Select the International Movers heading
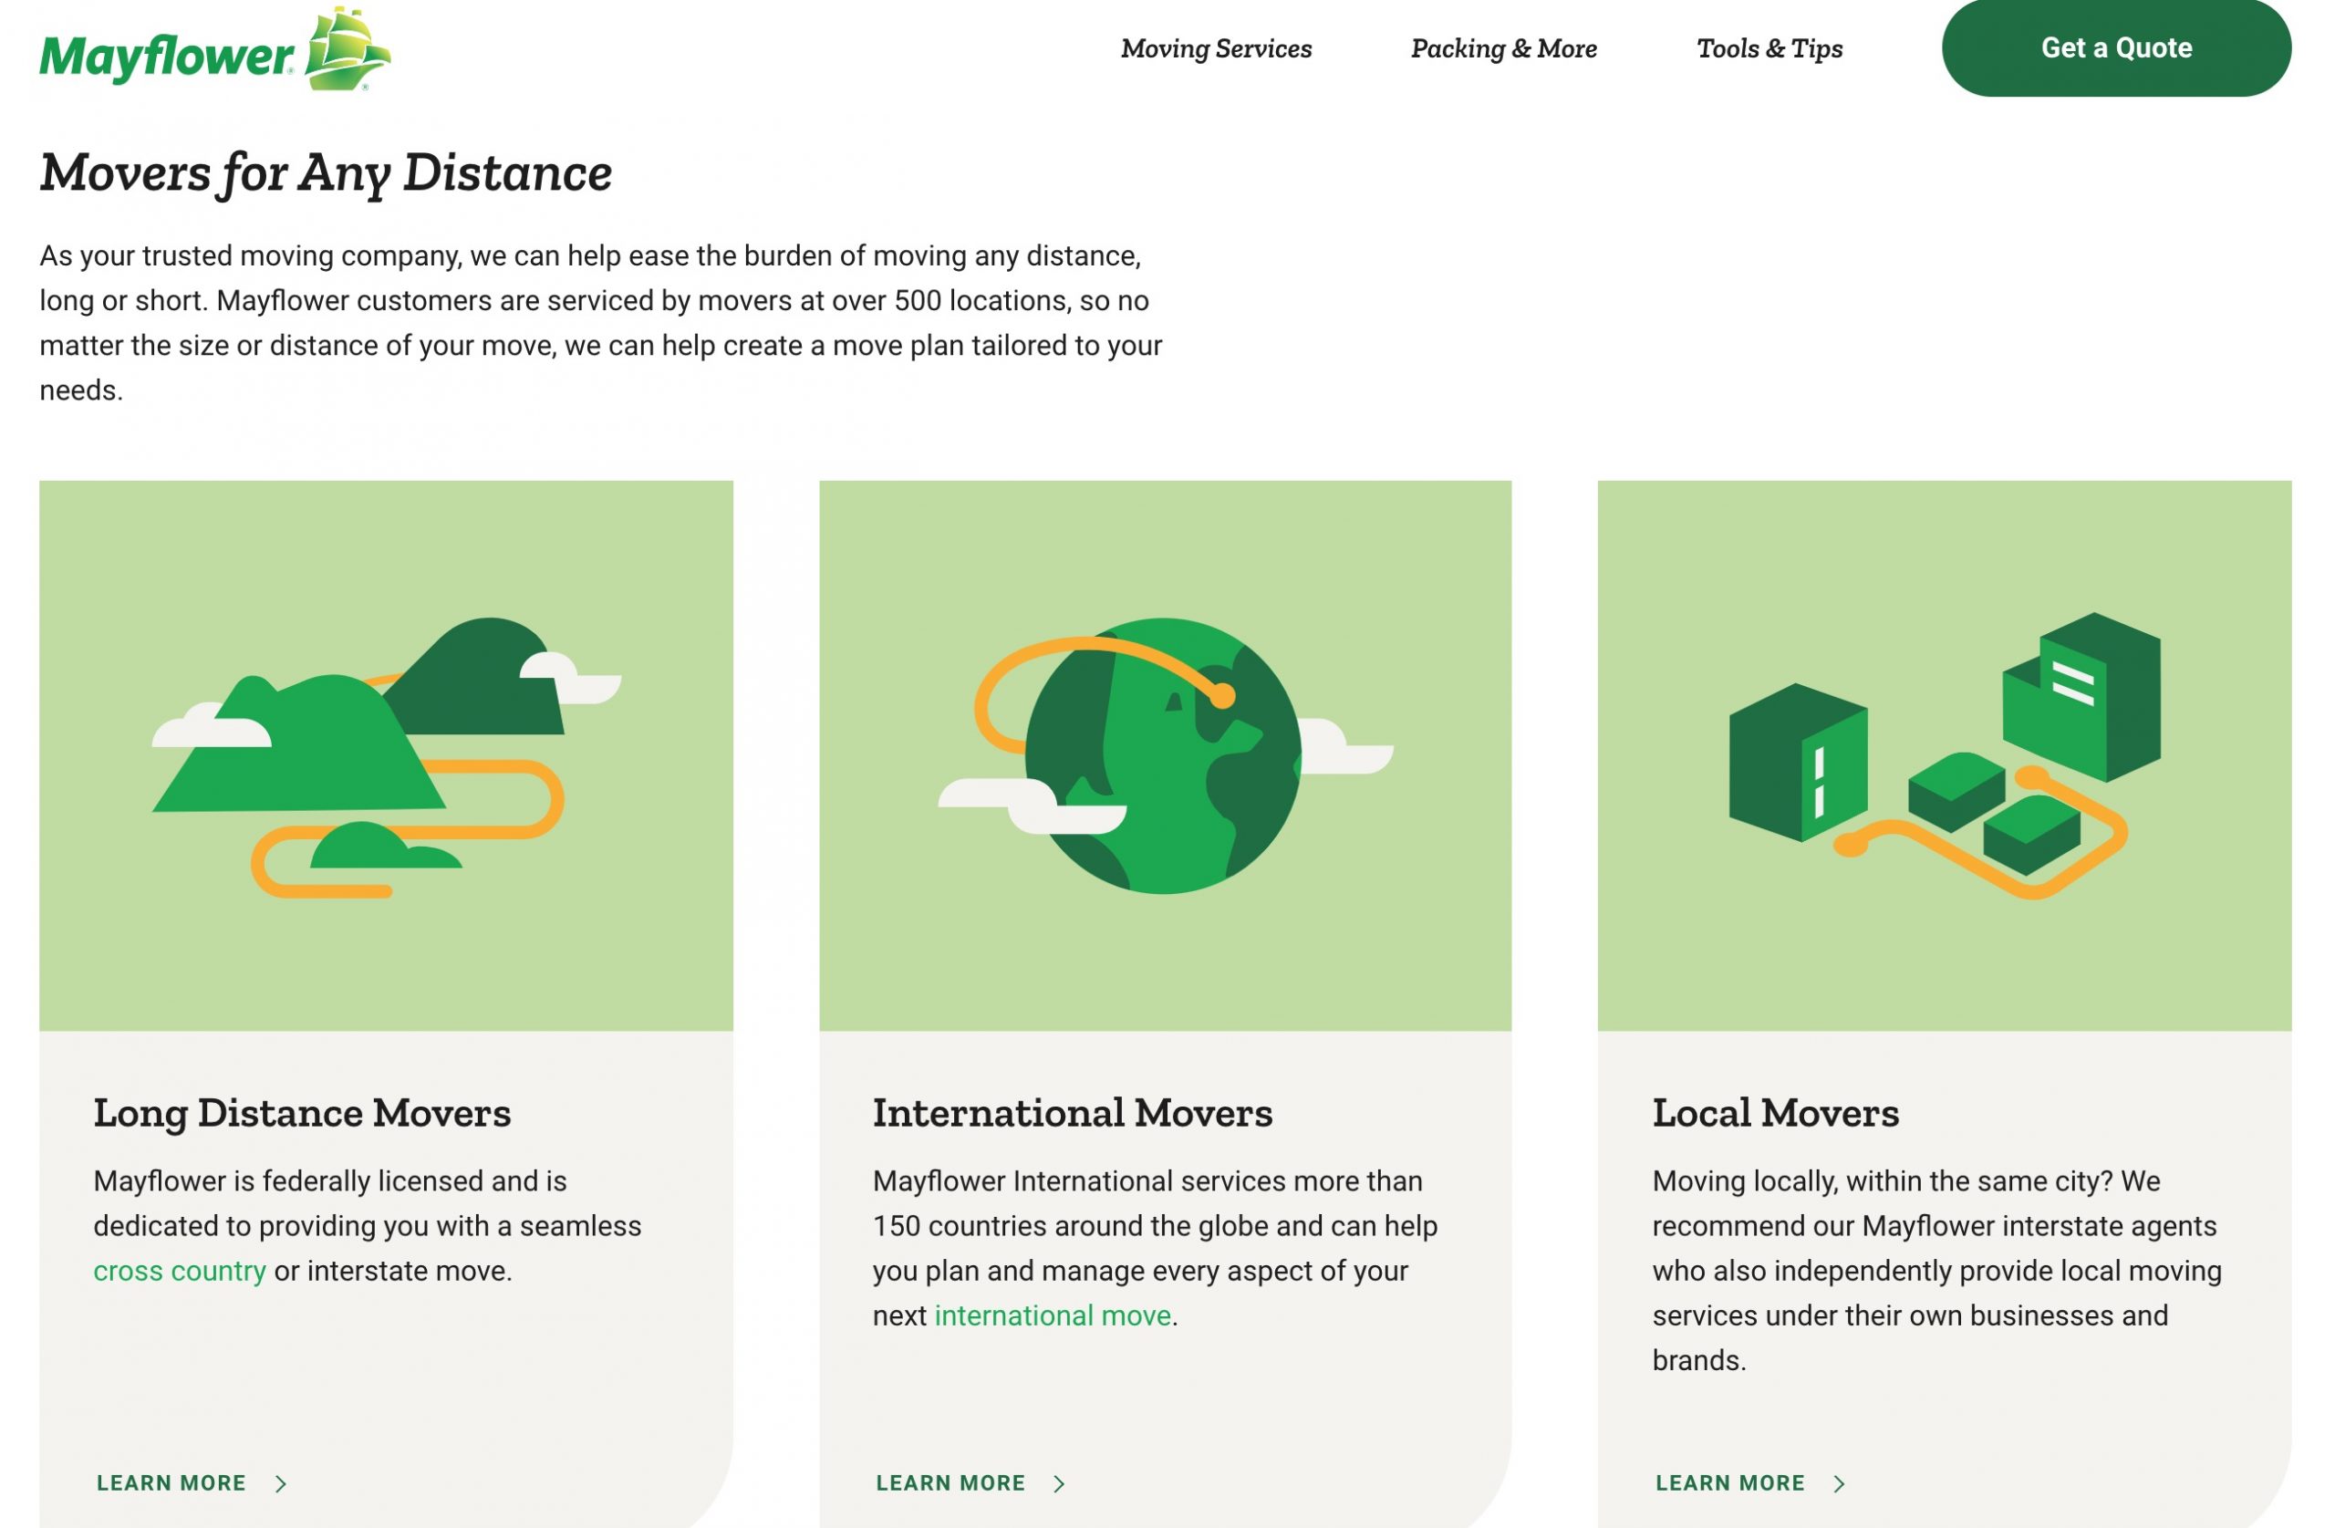The image size is (2335, 1528). 1073,1113
